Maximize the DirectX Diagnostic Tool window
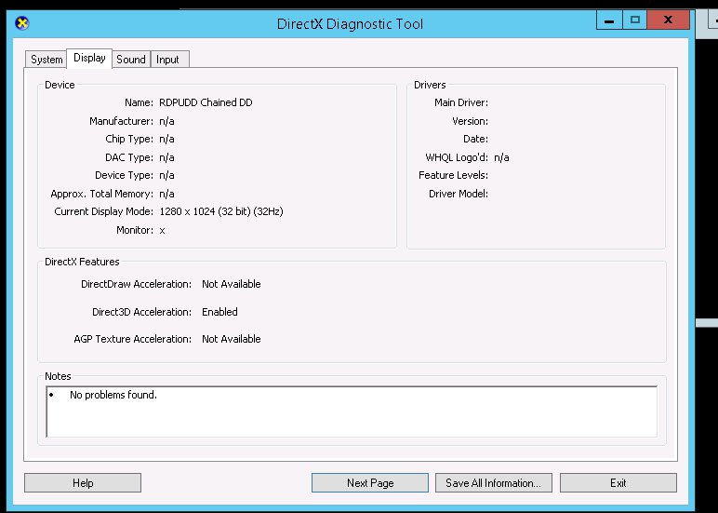718x513 pixels. tap(634, 20)
